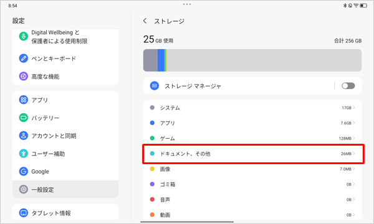The width and height of the screenshot is (374, 224).
Task: Click the ドキュメント、その他 label
Action: [x=185, y=154]
